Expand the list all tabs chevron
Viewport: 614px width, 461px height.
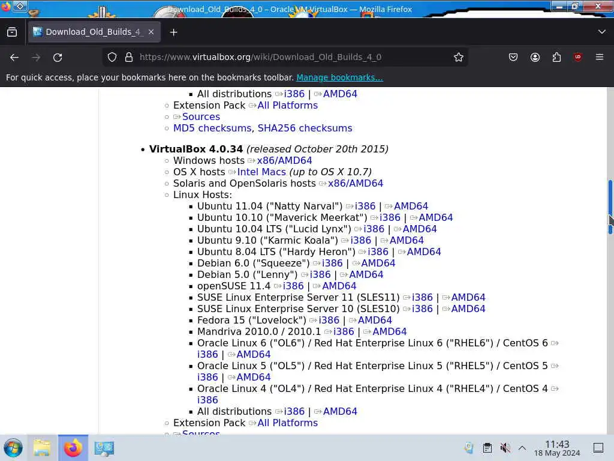[602, 32]
